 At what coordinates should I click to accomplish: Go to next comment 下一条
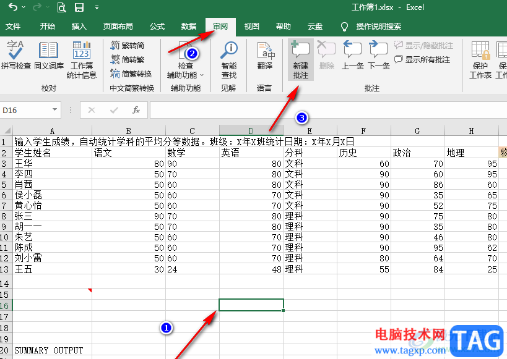379,55
